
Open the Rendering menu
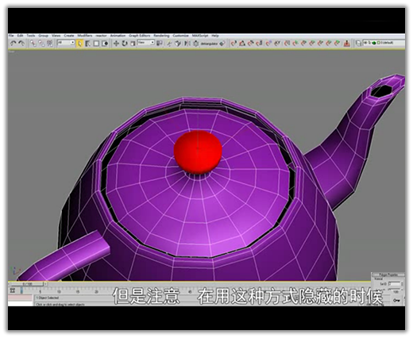pyautogui.click(x=161, y=36)
